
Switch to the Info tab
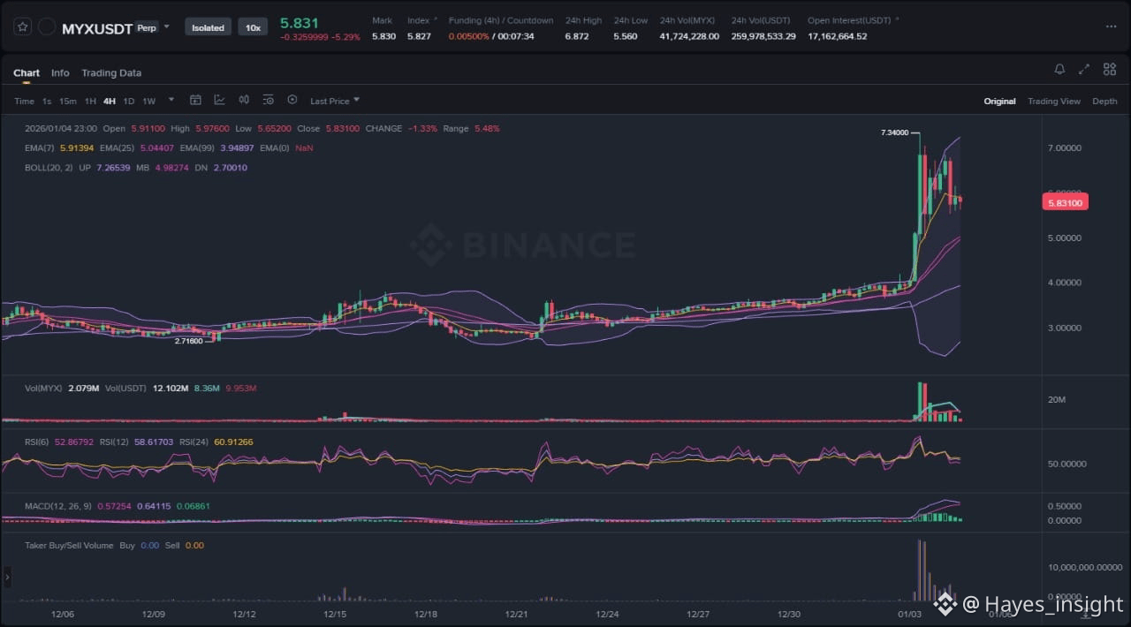(60, 72)
